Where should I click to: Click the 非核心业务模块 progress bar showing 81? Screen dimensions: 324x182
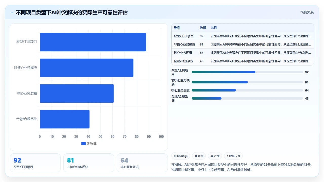click(247, 82)
